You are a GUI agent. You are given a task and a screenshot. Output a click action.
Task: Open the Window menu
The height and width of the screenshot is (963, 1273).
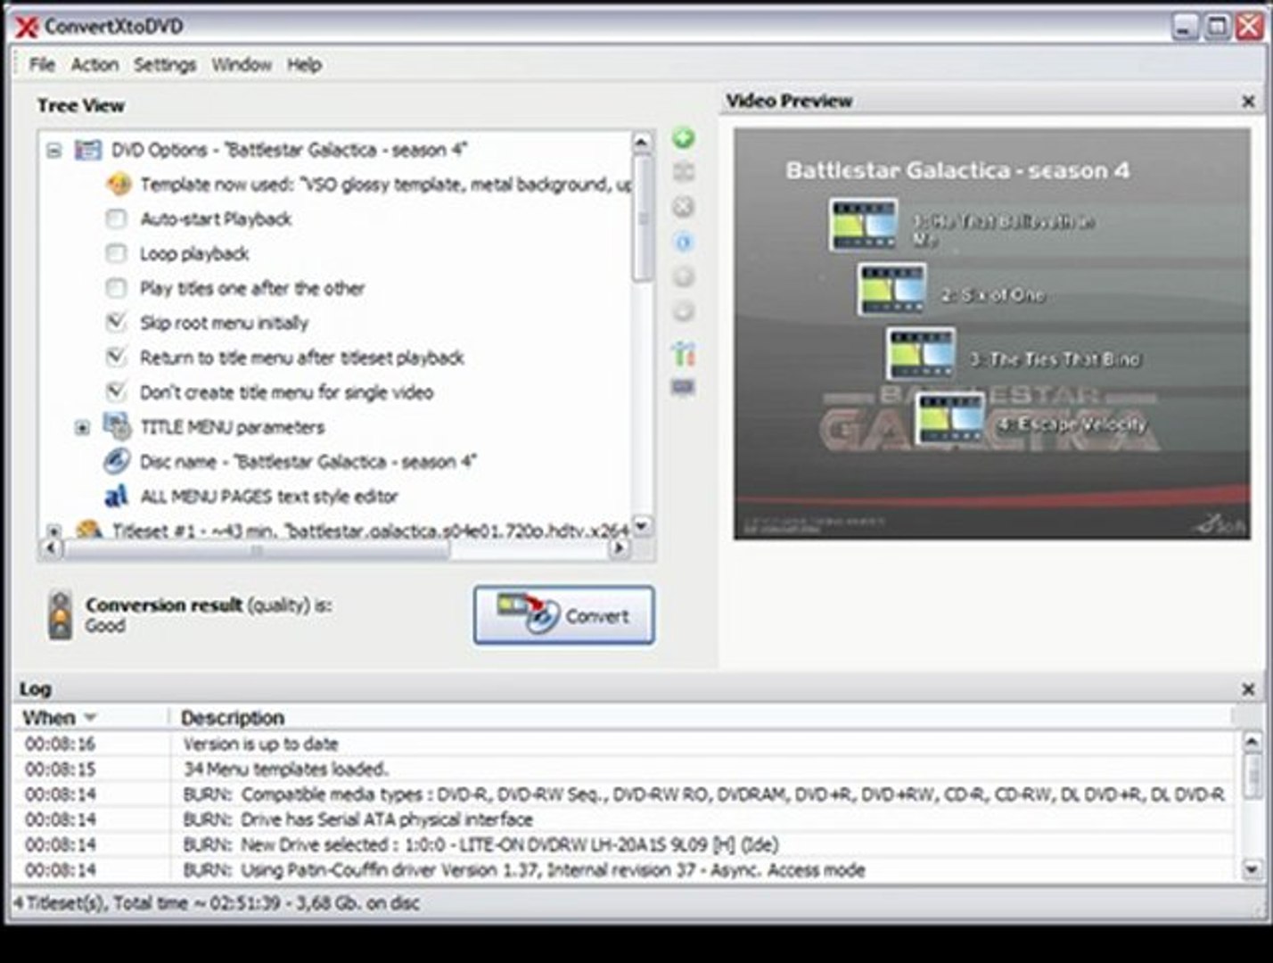pos(242,64)
